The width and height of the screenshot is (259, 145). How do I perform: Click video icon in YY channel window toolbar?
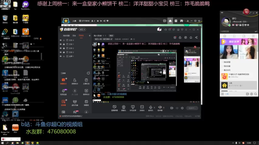coord(164,21)
